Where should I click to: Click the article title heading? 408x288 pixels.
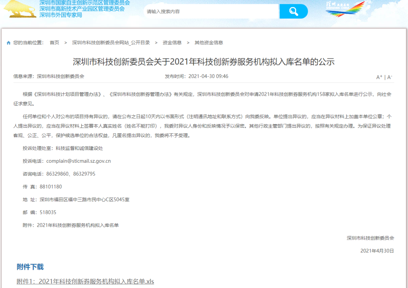(204, 62)
